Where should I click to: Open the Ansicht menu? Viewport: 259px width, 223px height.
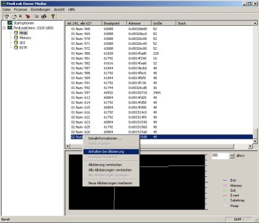[59, 10]
